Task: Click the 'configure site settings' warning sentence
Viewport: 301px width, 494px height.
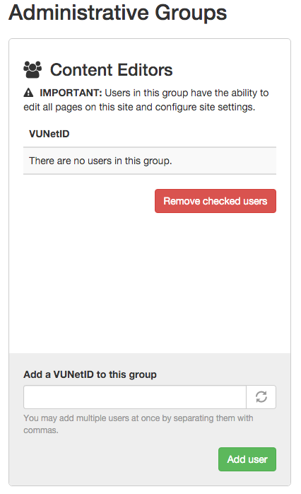Action: click(139, 107)
